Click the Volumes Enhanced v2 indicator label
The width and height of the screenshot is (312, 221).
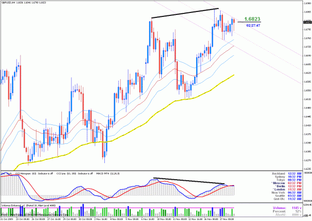pyautogui.click(x=28, y=206)
